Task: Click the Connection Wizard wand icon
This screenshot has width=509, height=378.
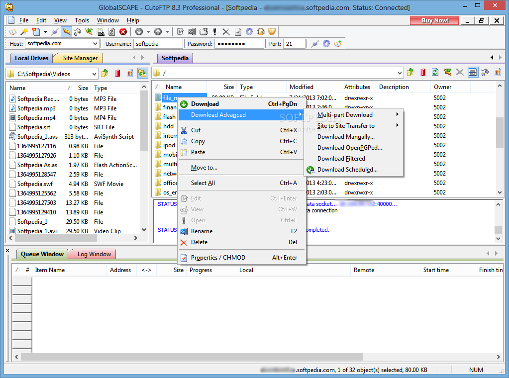Action: [23, 32]
